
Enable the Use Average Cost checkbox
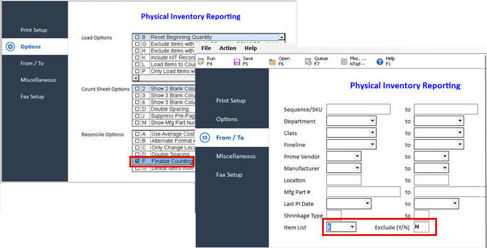(137, 134)
